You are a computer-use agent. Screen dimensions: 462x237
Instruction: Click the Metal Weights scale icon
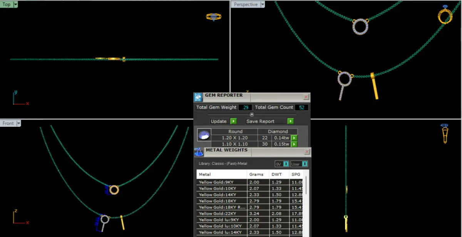pos(199,152)
